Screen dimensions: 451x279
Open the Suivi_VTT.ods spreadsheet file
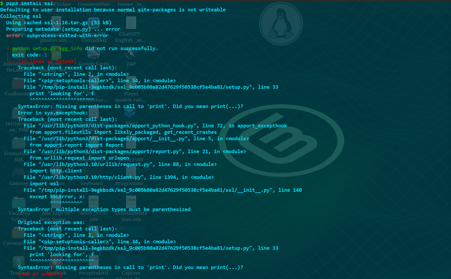(x=94, y=203)
